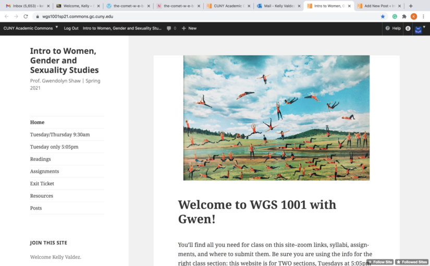Open the Tuesday/Thursday 9:30am page
Viewport: 430px width, 266px height.
60,135
